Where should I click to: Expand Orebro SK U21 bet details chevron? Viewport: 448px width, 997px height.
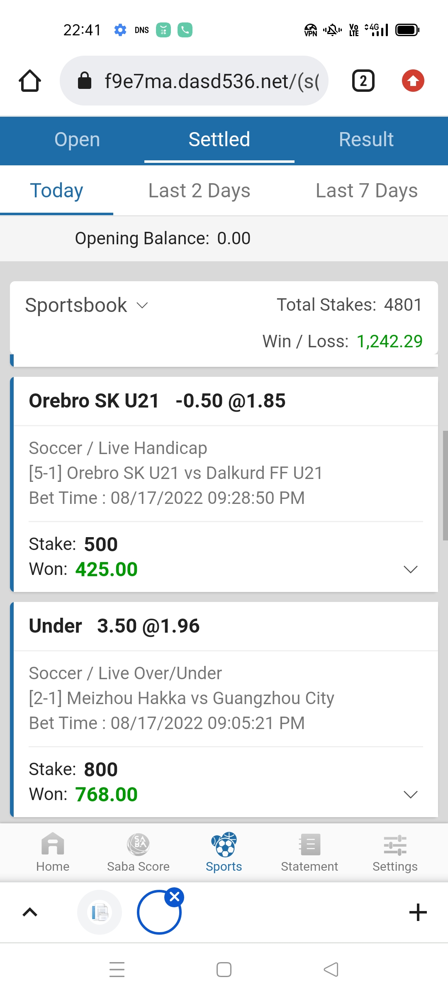point(411,569)
